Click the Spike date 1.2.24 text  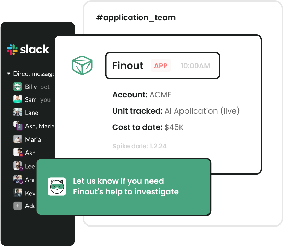point(139,146)
